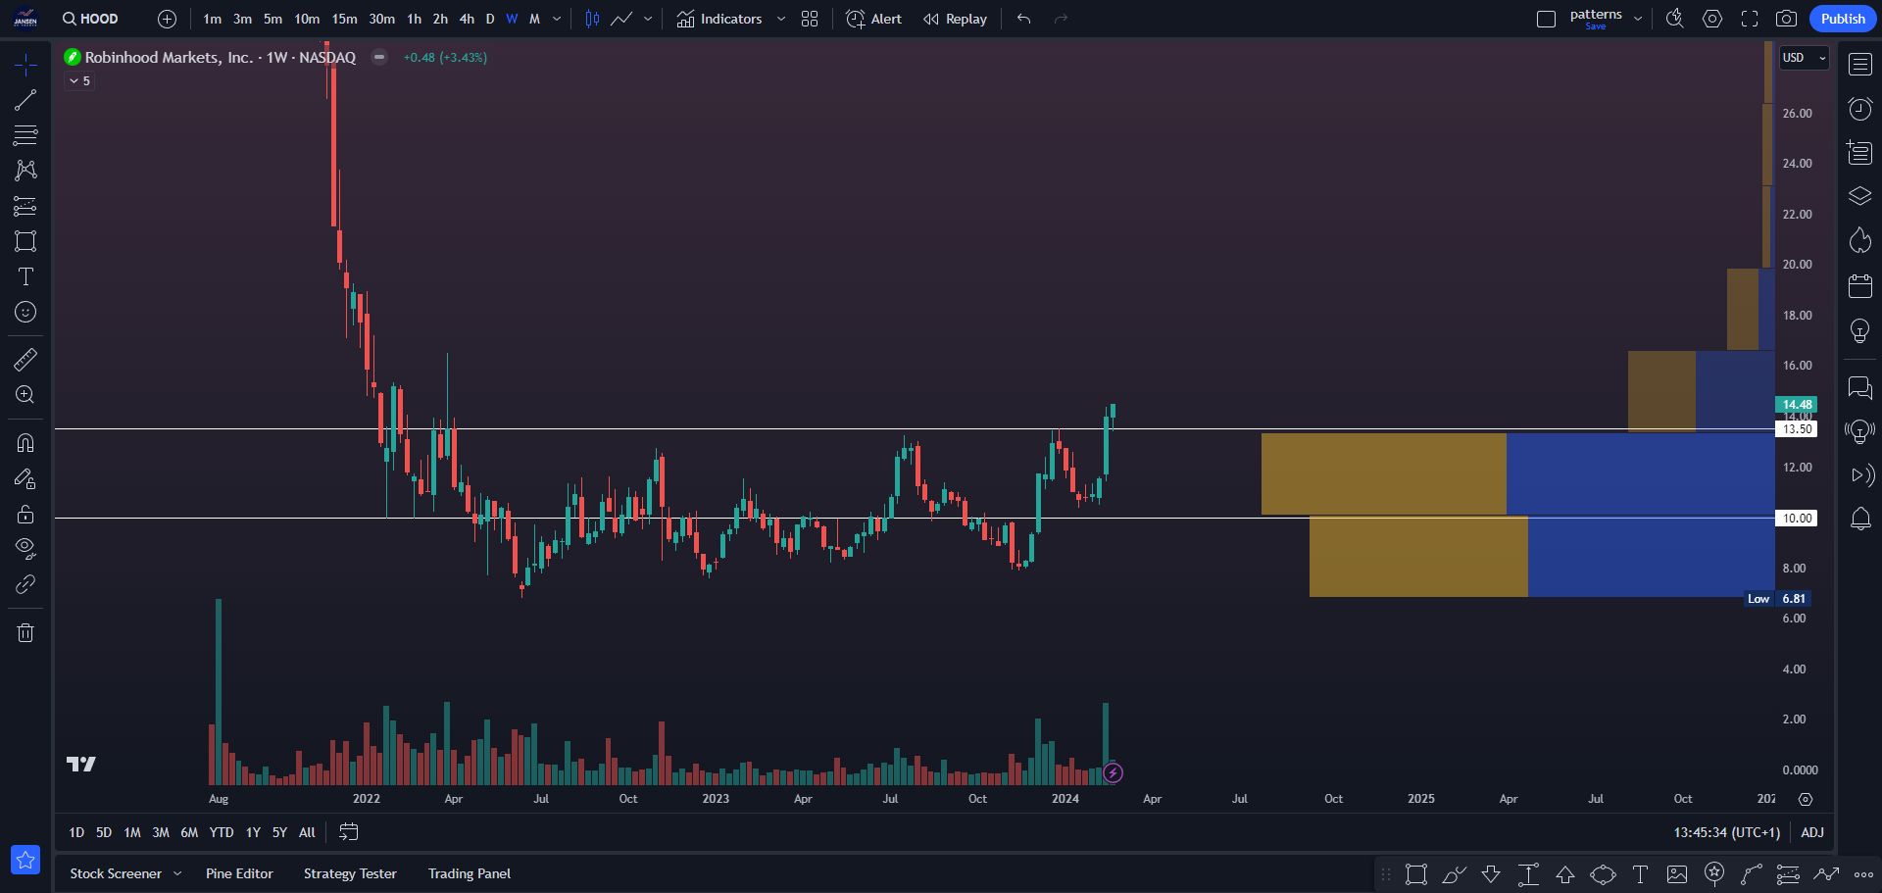Image resolution: width=1882 pixels, height=893 pixels.
Task: Open the layout setup square icon
Action: (x=1547, y=19)
